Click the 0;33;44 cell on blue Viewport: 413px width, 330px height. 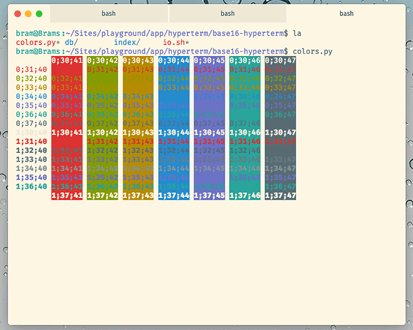click(174, 87)
